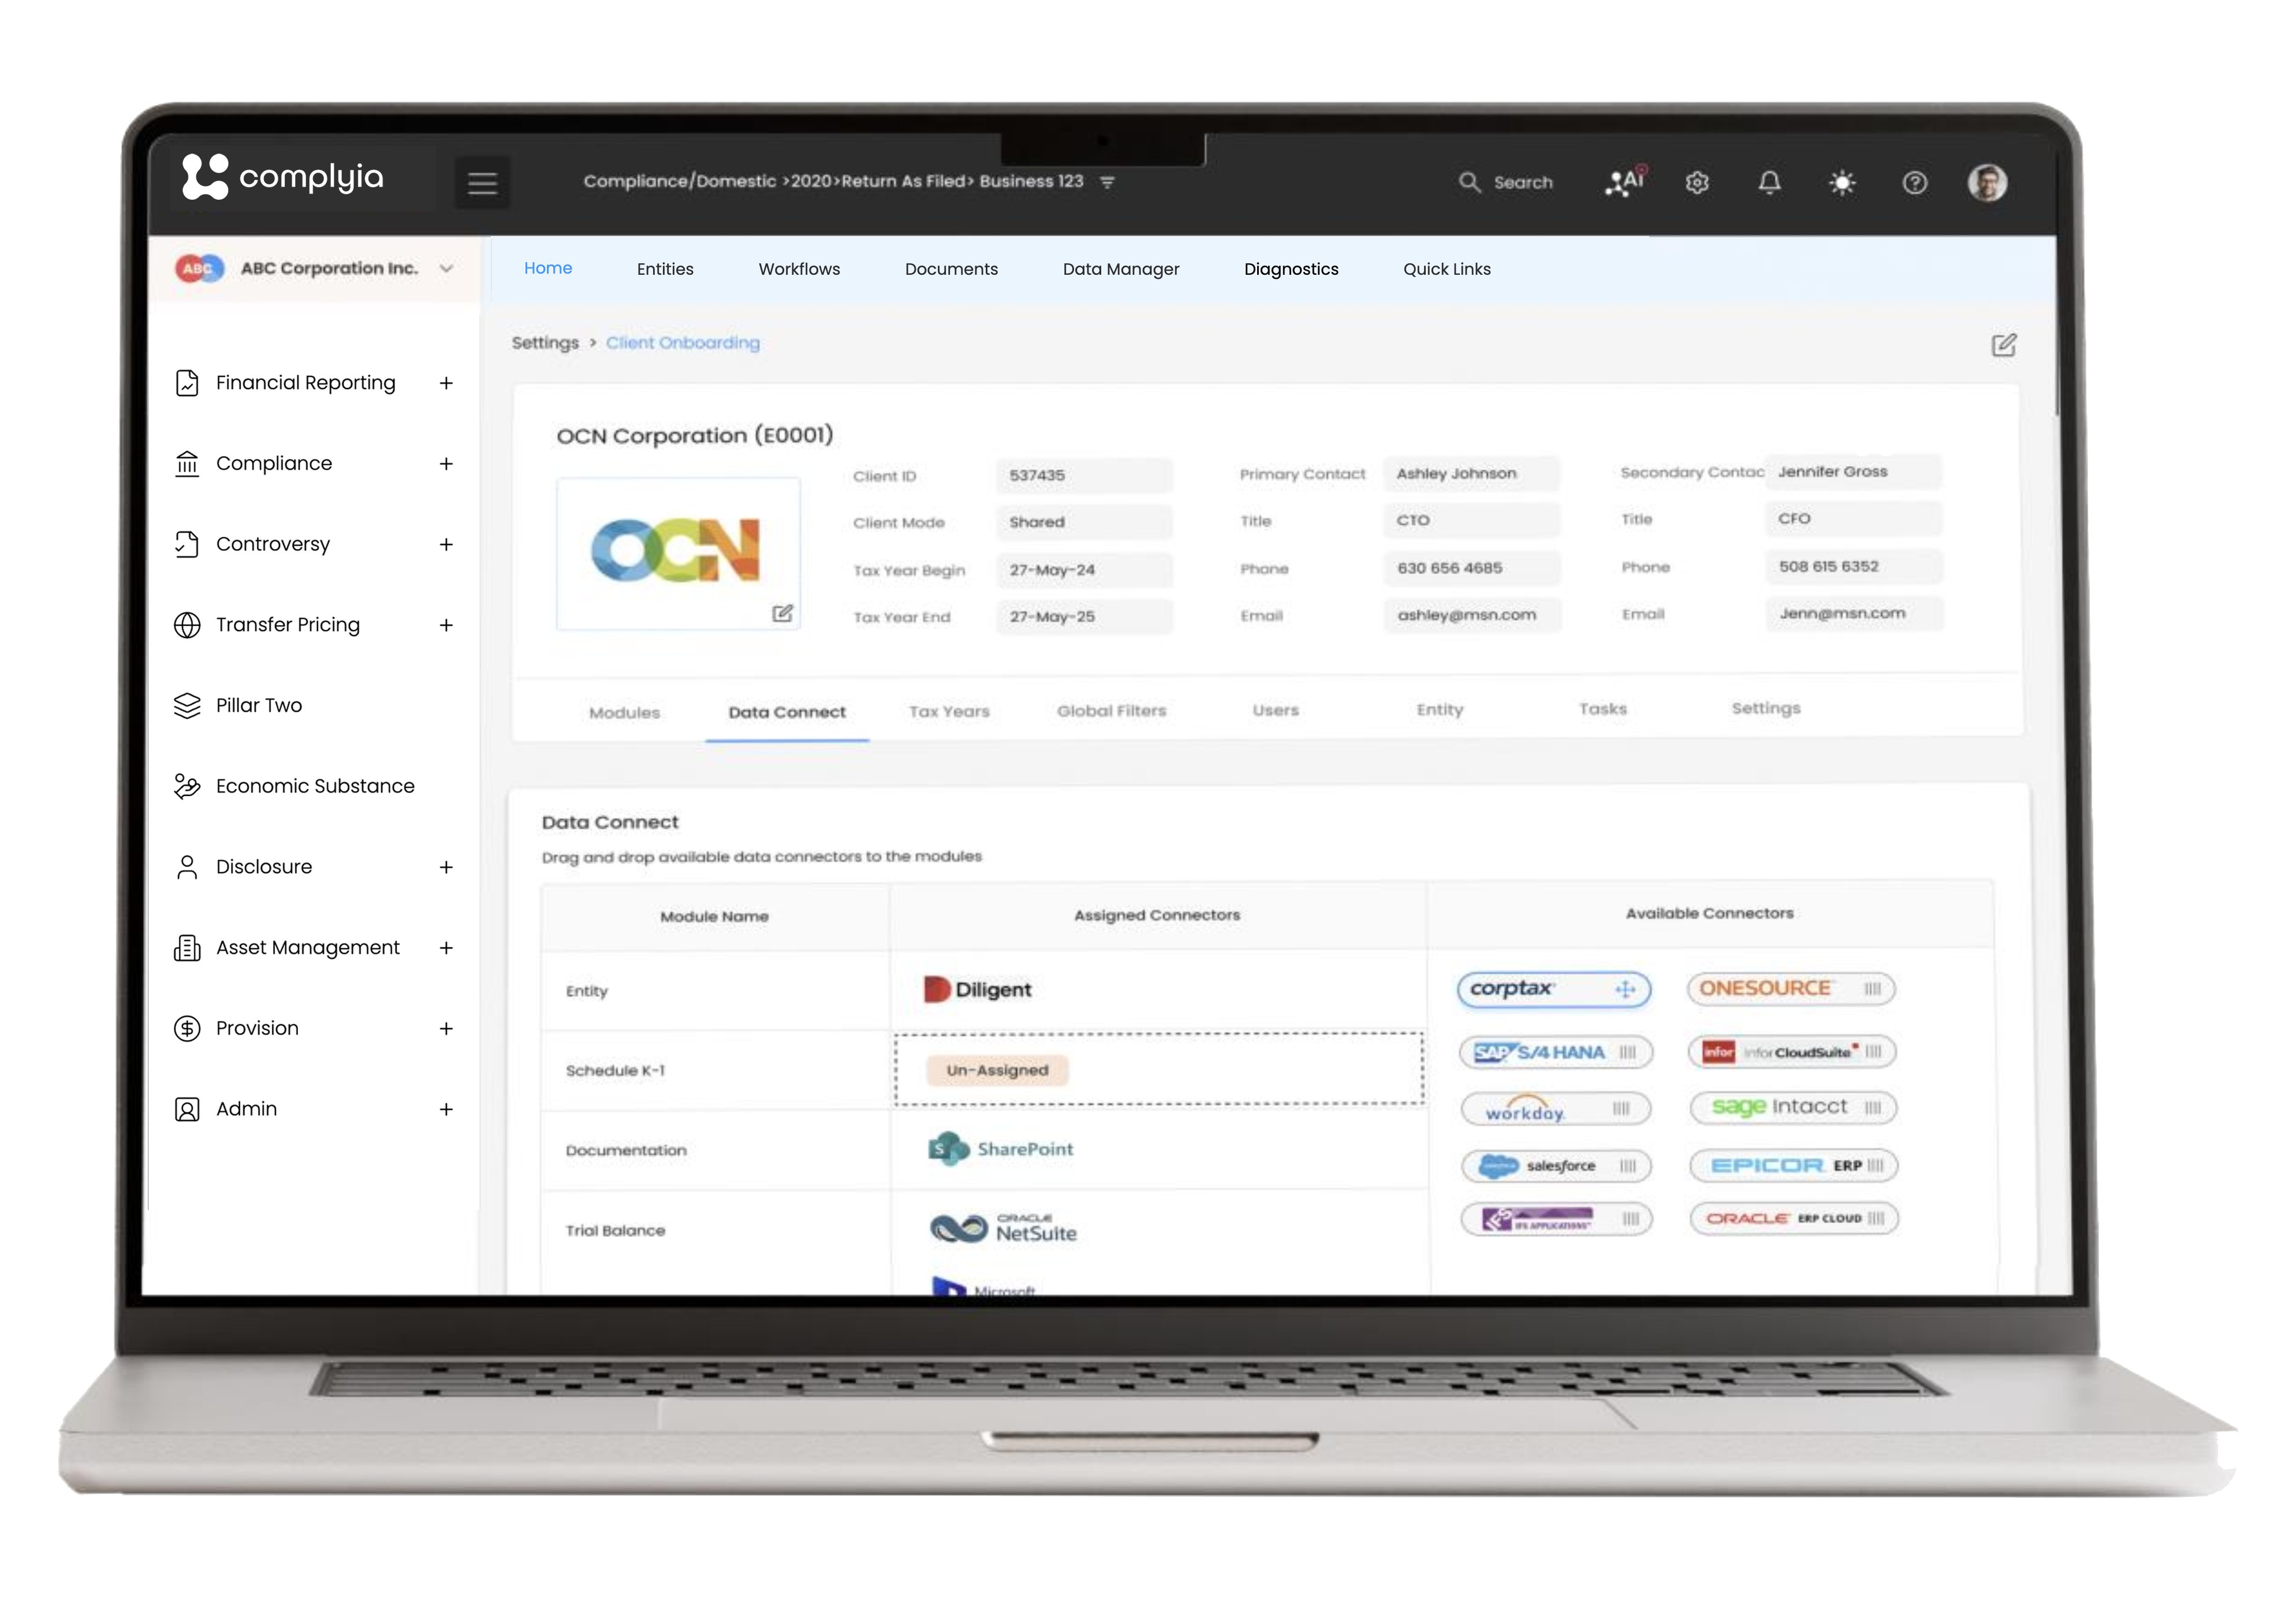Click breadcrumb filter icon after Business 123
This screenshot has width=2296, height=1617.
click(1107, 182)
